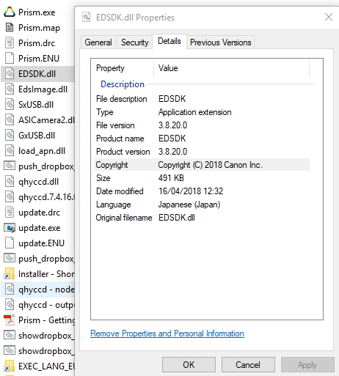Click the Description group heading
339x376 pixels.
tap(123, 84)
